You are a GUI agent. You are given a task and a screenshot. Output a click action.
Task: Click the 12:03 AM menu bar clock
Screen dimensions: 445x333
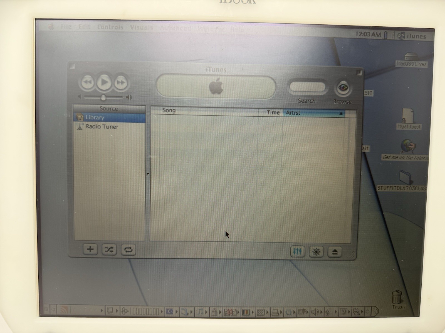pyautogui.click(x=368, y=34)
